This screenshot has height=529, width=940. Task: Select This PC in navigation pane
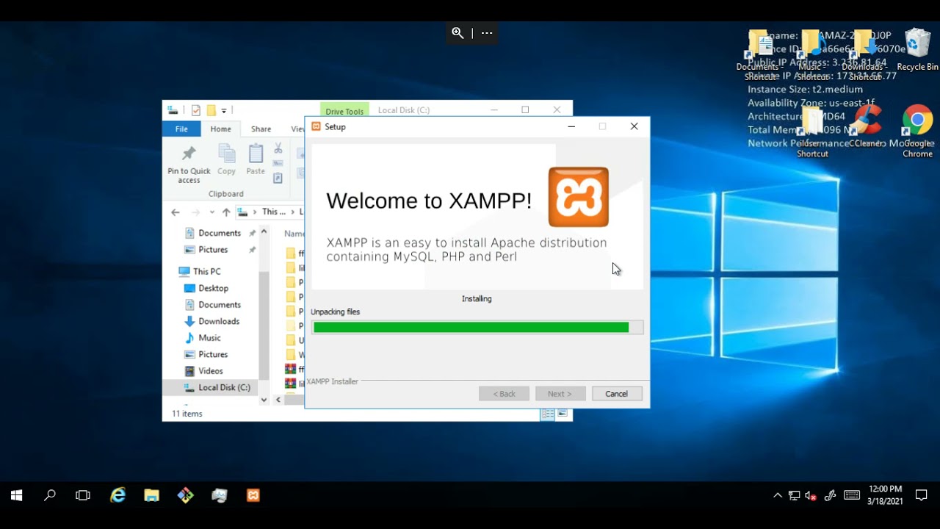tap(206, 271)
